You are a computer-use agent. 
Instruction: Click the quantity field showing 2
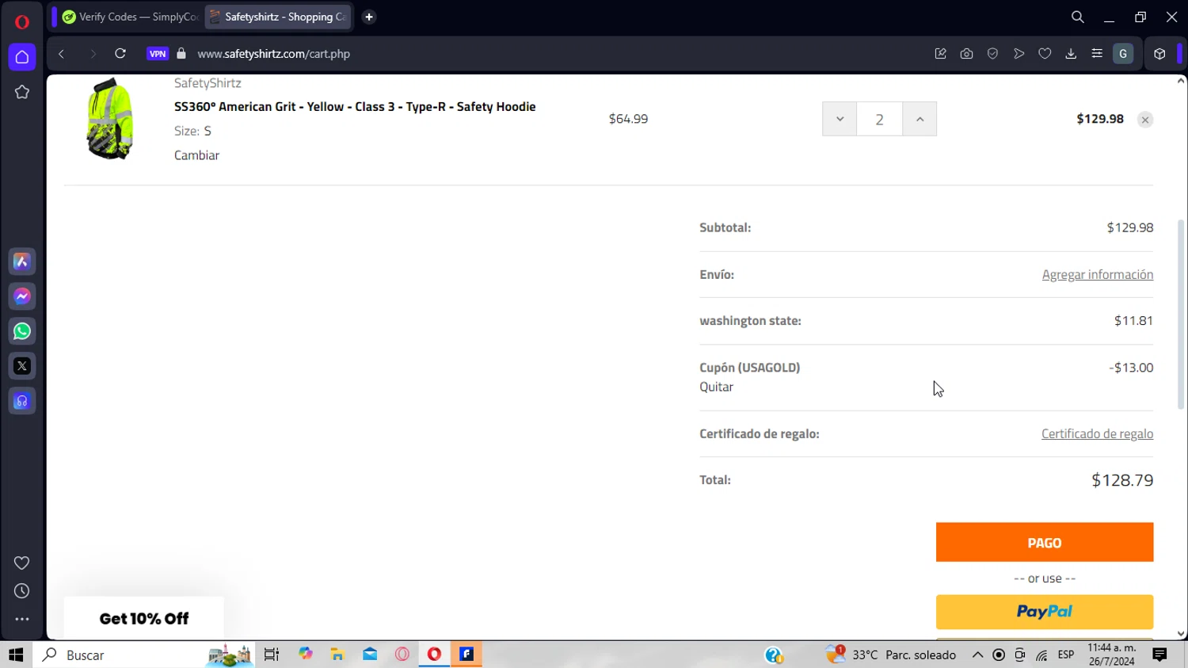pyautogui.click(x=879, y=119)
